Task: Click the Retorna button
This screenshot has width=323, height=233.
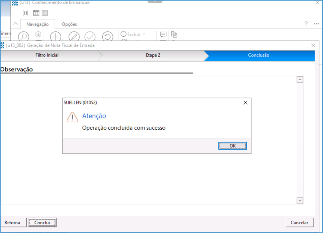Action: click(12, 223)
